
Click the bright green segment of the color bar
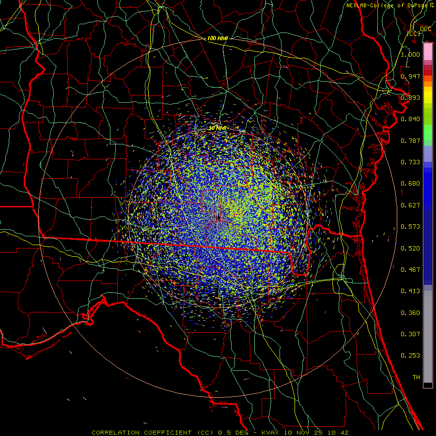tap(428, 132)
